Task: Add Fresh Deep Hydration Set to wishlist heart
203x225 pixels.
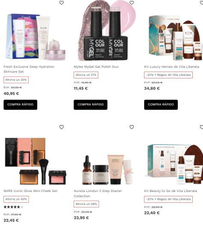Action: (62, 3)
